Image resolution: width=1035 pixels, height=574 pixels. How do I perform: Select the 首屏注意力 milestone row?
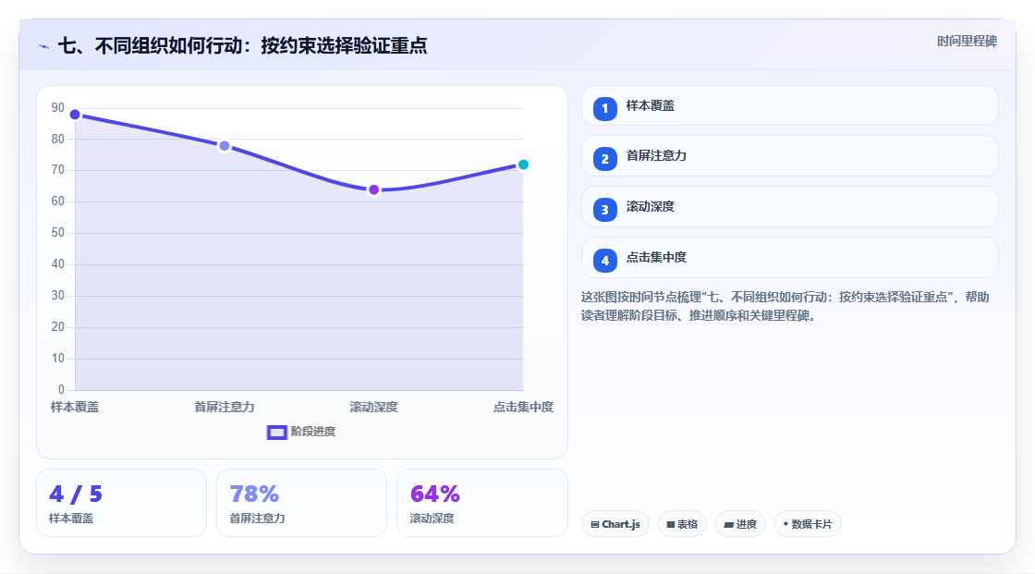point(789,156)
